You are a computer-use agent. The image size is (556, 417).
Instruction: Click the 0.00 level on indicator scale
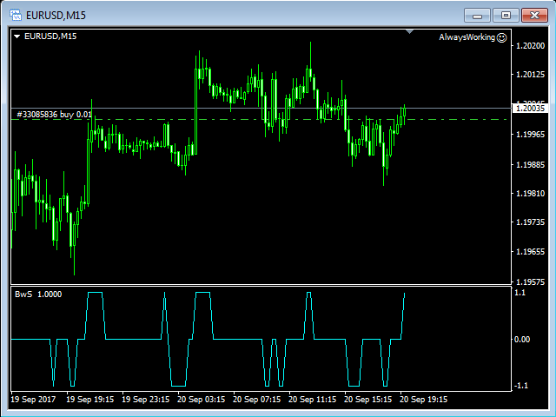[x=524, y=339]
